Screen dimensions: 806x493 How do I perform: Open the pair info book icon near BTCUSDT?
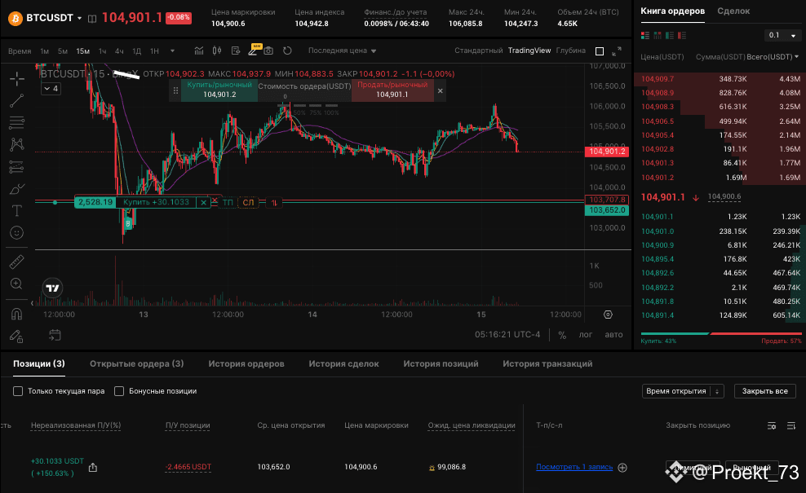(x=92, y=19)
